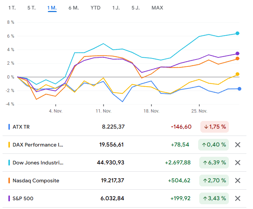Viewport: 253px width, 209px height.
Task: Open the MAX range tab
Action: (157, 8)
